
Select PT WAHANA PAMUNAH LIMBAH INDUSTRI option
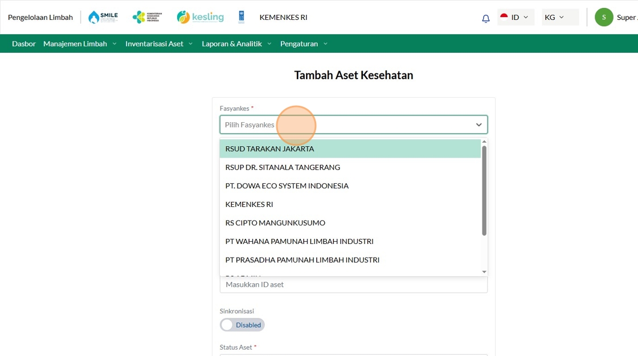[350, 241]
